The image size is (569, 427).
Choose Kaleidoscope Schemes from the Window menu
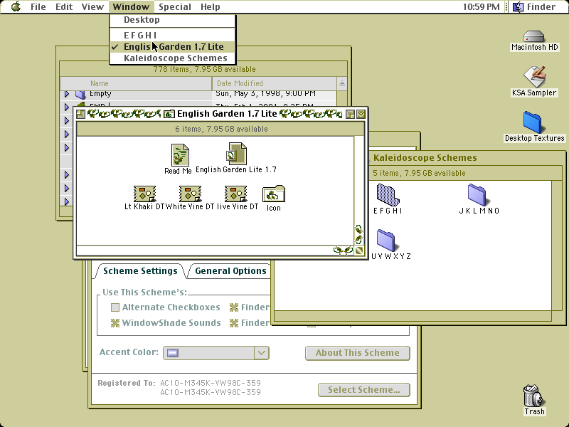click(x=175, y=58)
